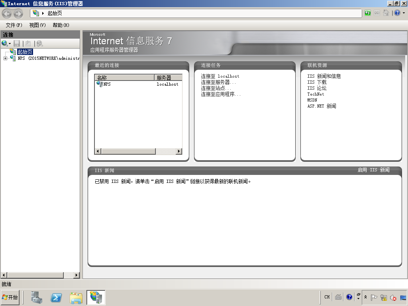
Task: Click the 开始 Start button
Action: (10, 297)
